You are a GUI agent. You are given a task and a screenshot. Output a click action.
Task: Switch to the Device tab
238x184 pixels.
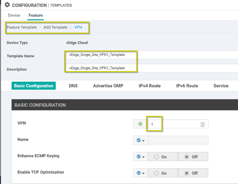point(14,15)
